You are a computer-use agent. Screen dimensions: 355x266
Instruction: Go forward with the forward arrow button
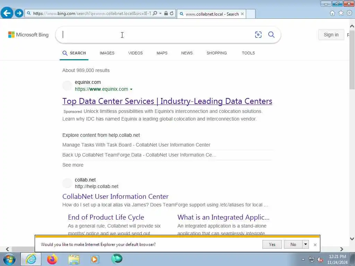pyautogui.click(x=19, y=14)
